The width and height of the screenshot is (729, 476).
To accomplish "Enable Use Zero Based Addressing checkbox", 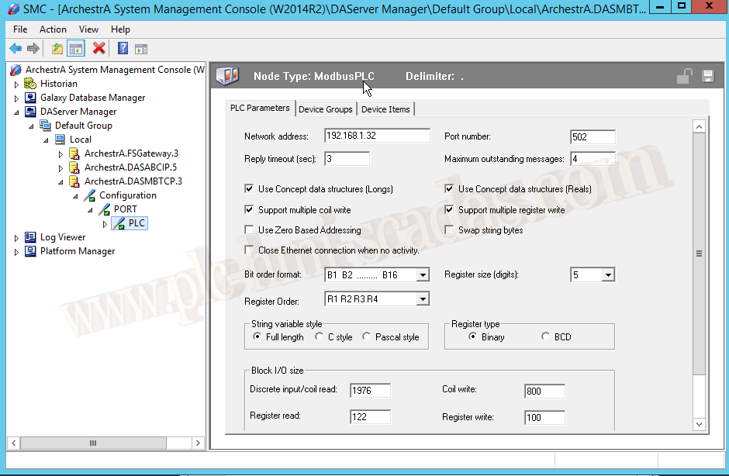I will pos(249,230).
